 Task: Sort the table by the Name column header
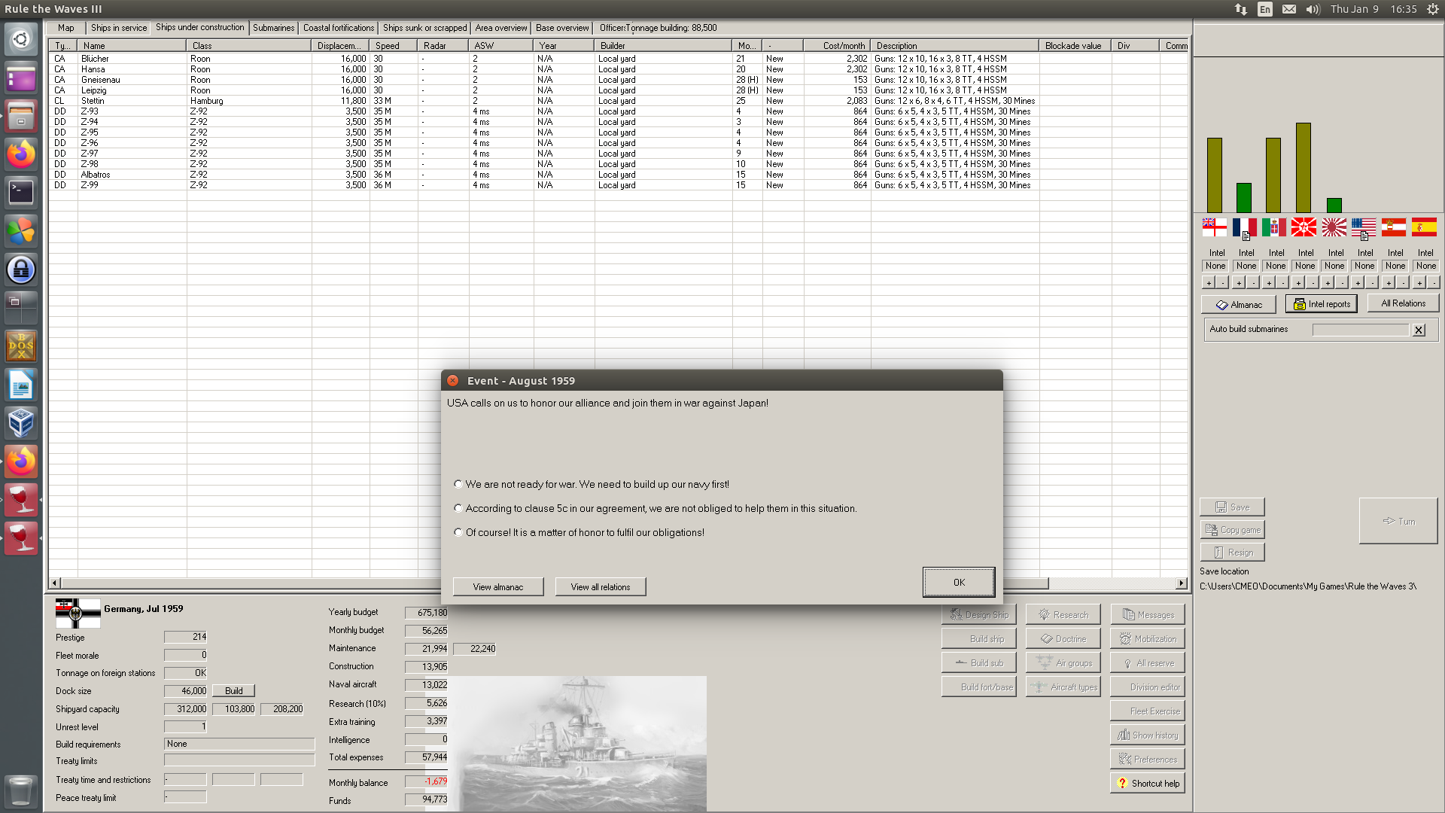coord(132,46)
